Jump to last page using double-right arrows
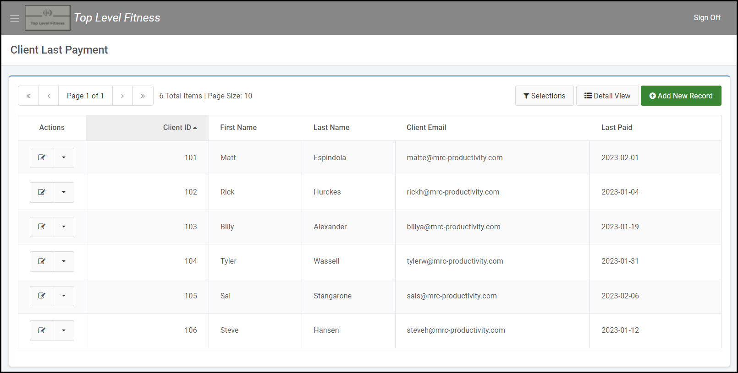 coord(143,96)
